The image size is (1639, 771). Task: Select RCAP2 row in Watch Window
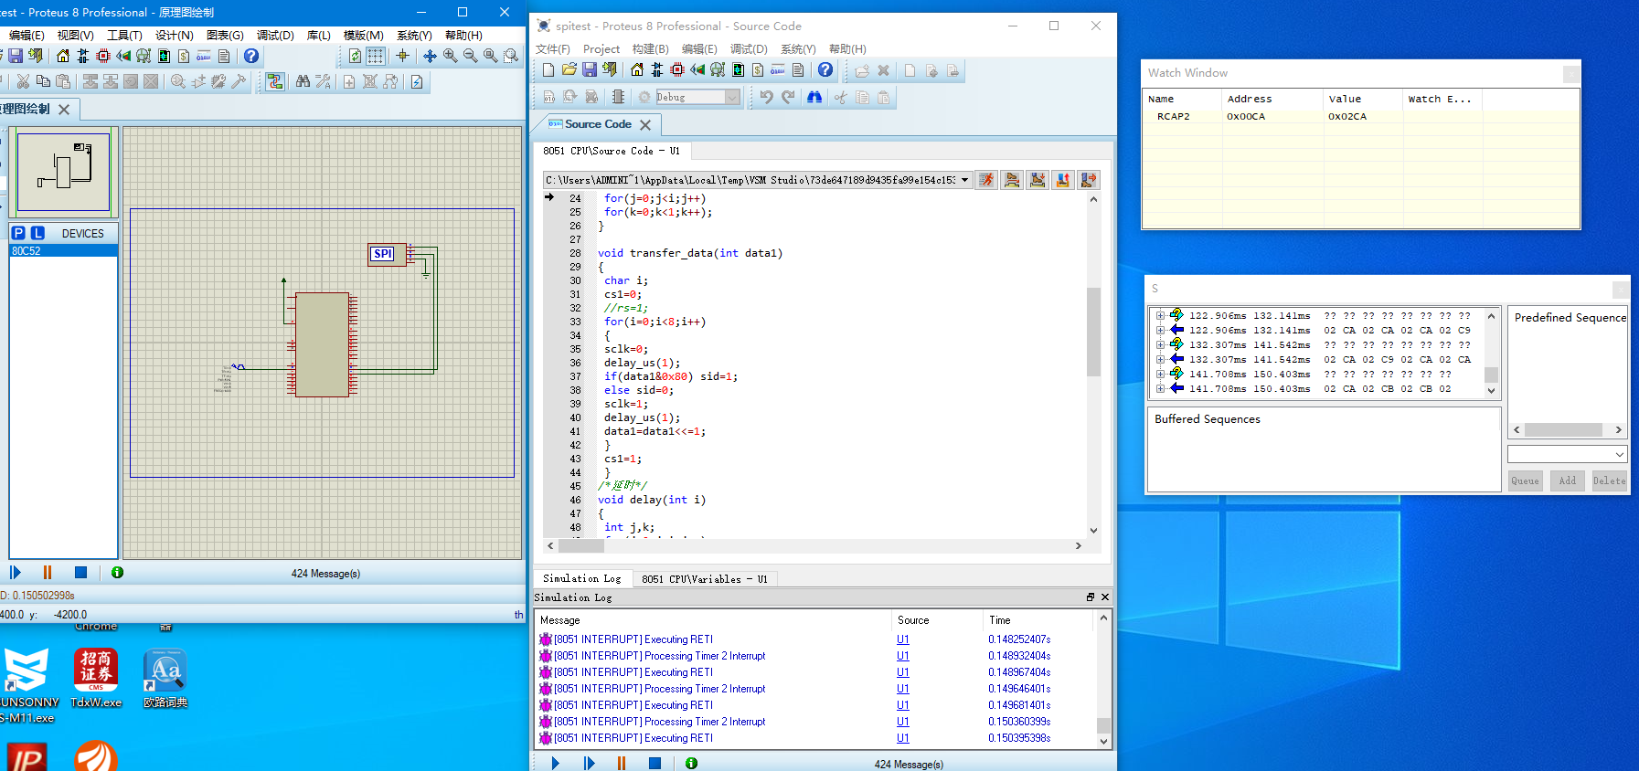click(x=1360, y=116)
